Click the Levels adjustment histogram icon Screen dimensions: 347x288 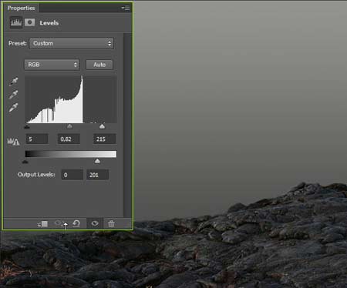[16, 22]
